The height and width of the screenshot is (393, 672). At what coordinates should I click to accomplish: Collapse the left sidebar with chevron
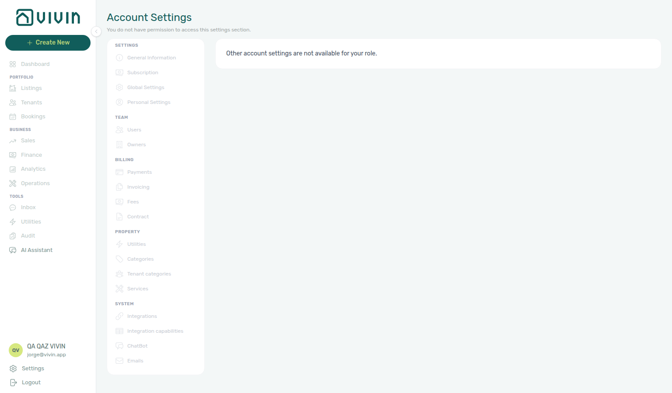[x=96, y=31]
